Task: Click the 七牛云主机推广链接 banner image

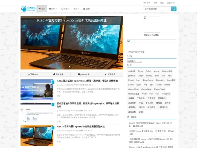Action: (152, 41)
